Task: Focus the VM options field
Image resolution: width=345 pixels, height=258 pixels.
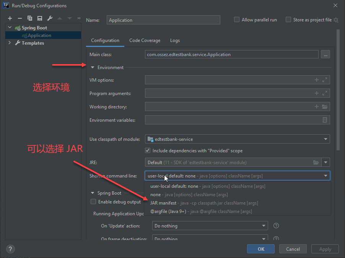Action: 238,80
